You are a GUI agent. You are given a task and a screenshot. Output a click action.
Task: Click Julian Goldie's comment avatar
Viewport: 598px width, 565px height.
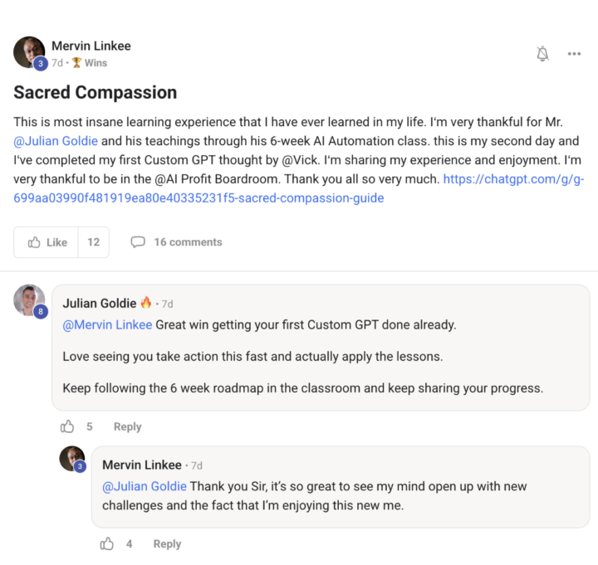point(29,300)
